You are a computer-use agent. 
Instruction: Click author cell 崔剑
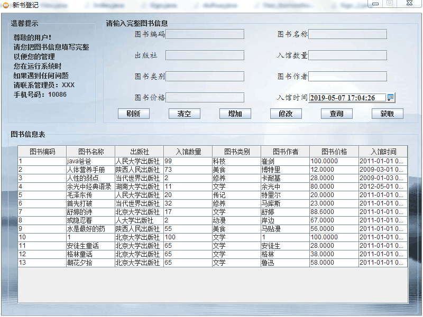[x=285, y=161]
